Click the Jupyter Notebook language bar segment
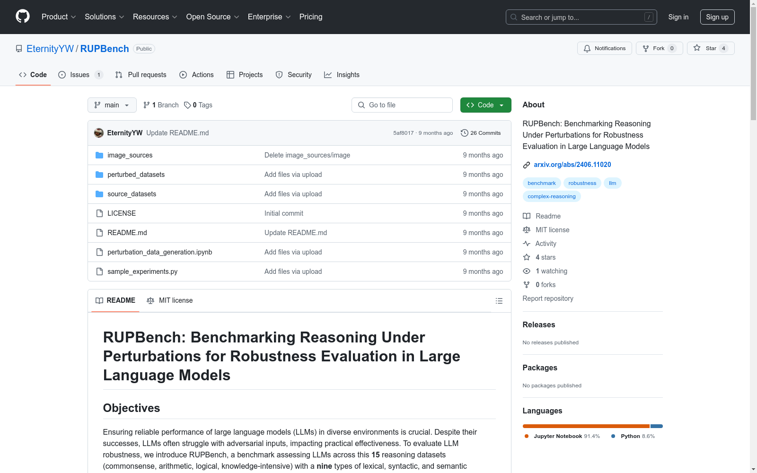The width and height of the screenshot is (757, 473). click(586, 426)
